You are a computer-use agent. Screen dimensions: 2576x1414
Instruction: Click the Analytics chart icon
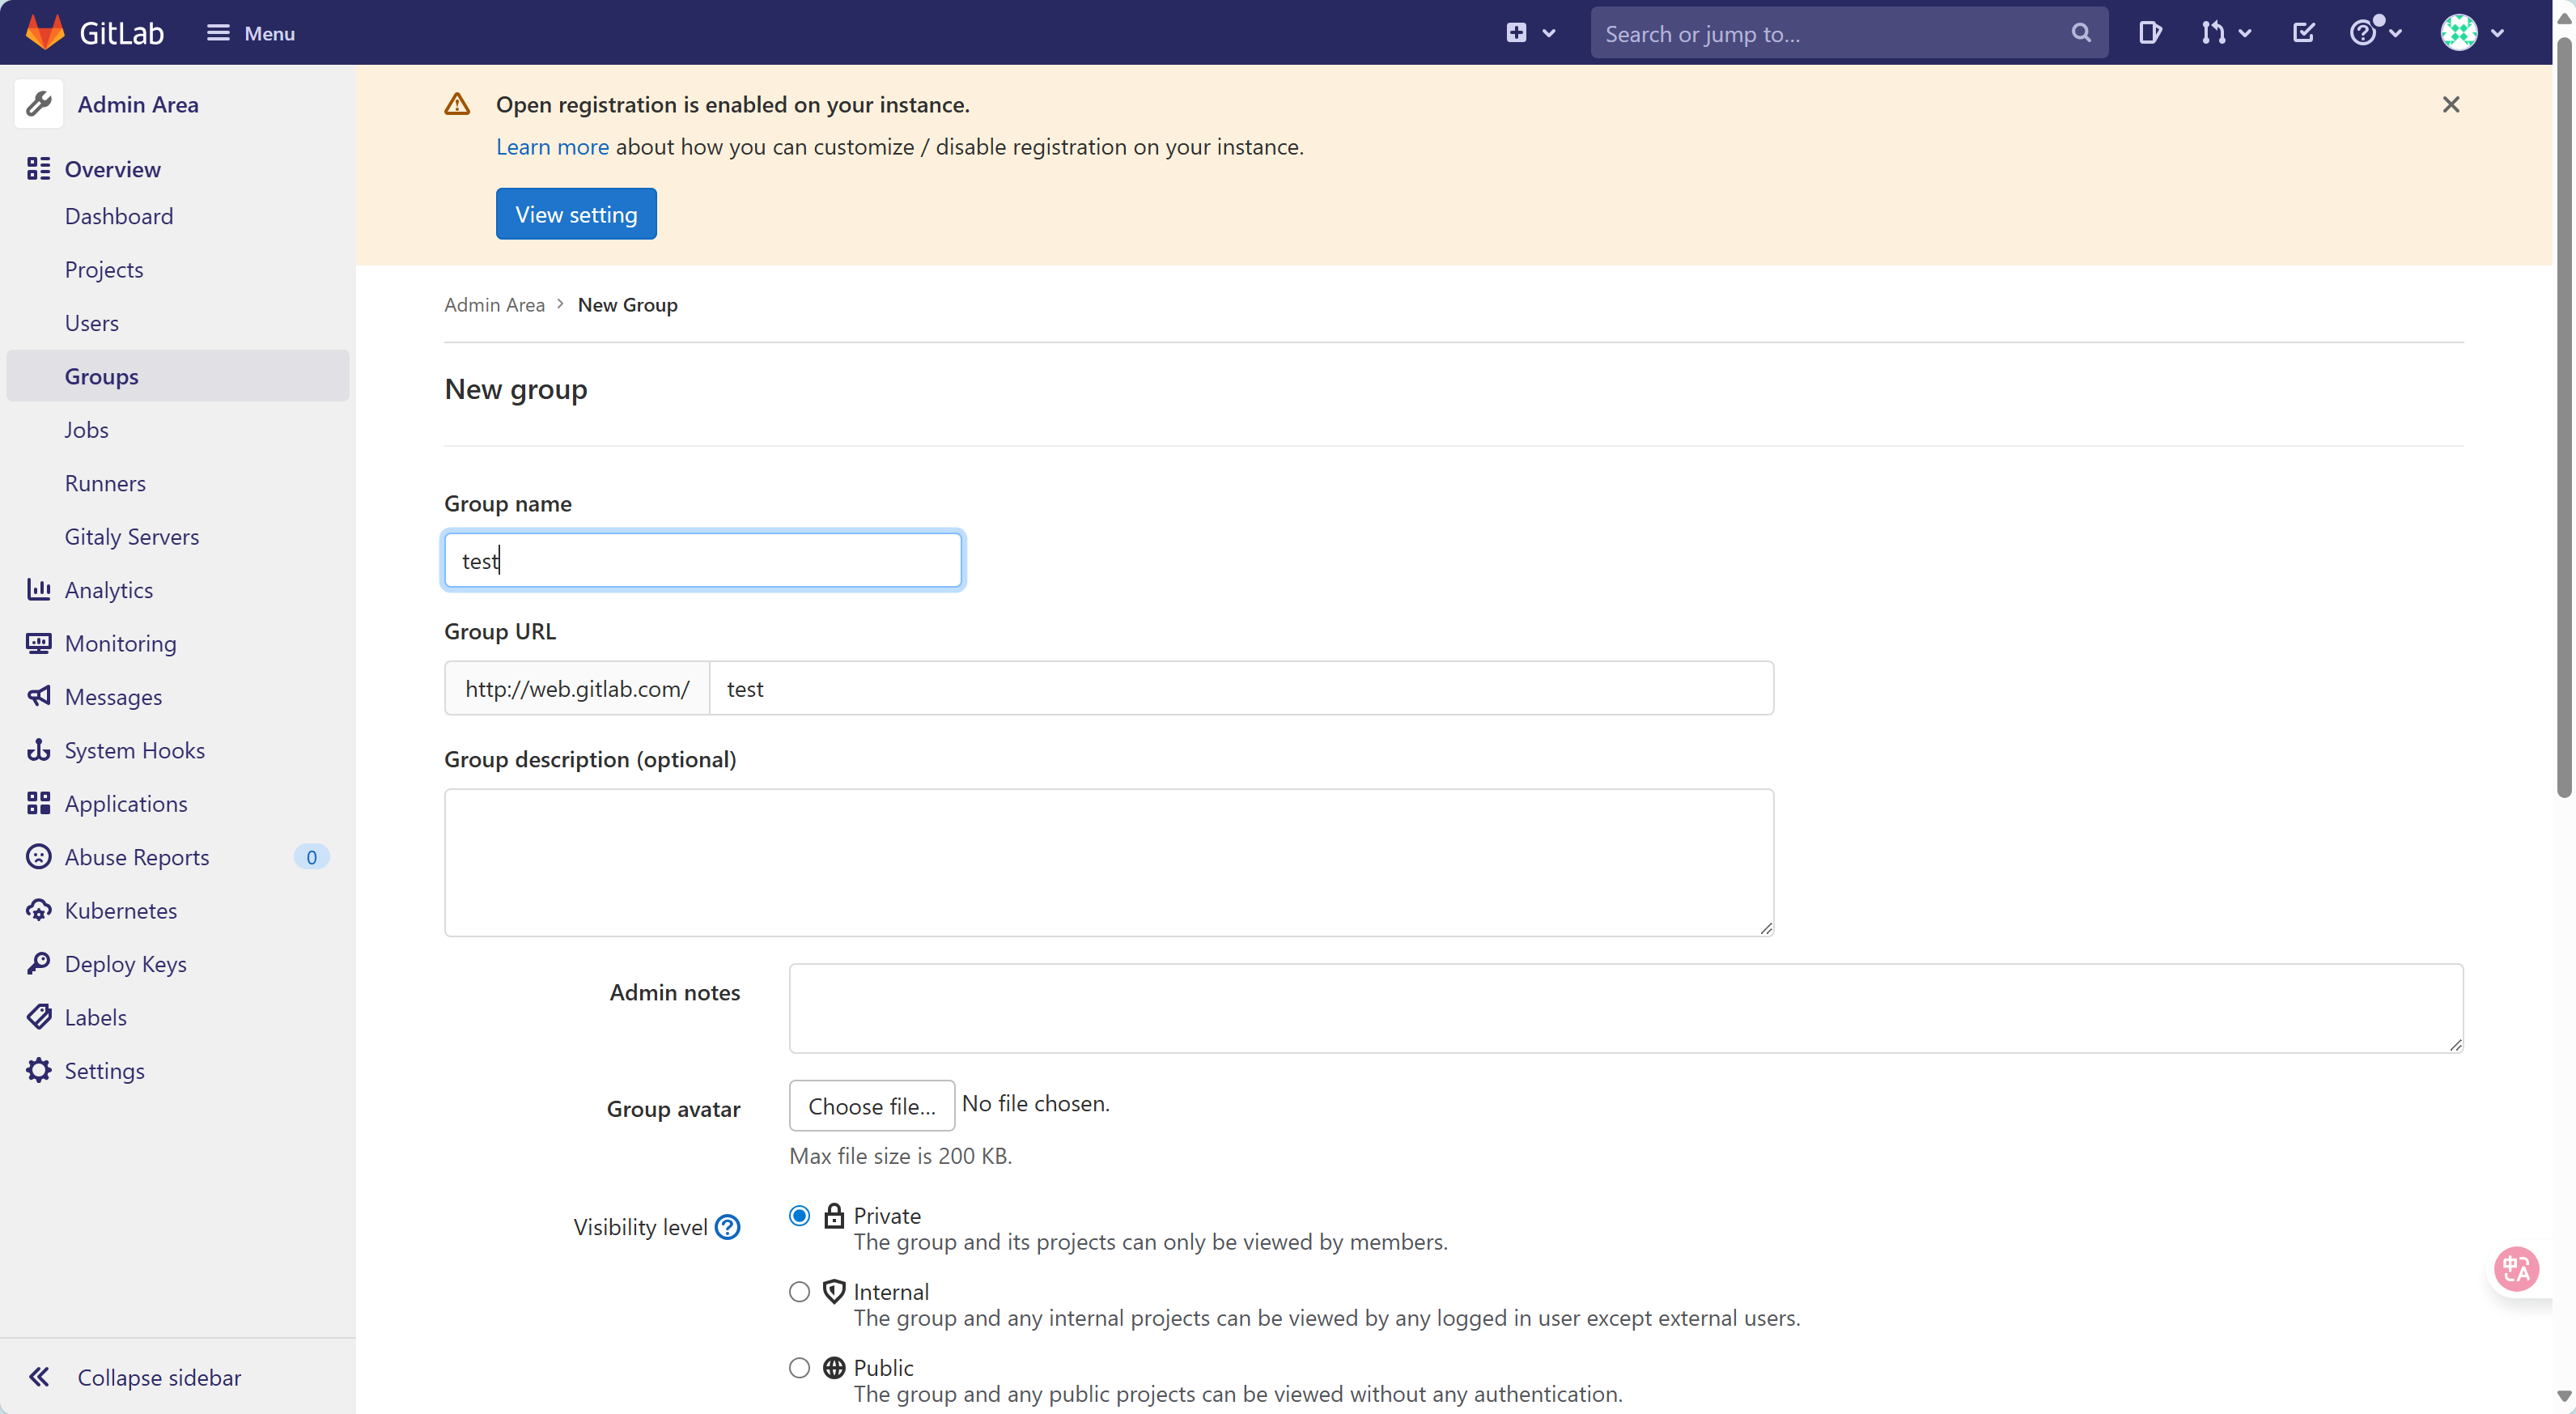[x=38, y=589]
